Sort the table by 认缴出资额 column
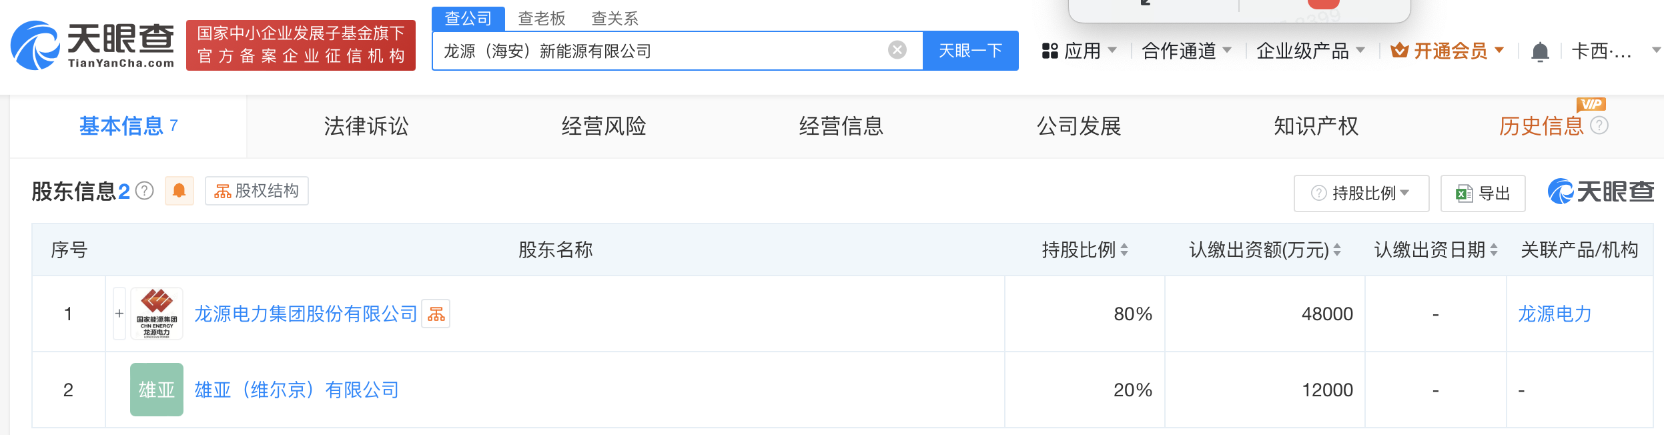 [1337, 250]
